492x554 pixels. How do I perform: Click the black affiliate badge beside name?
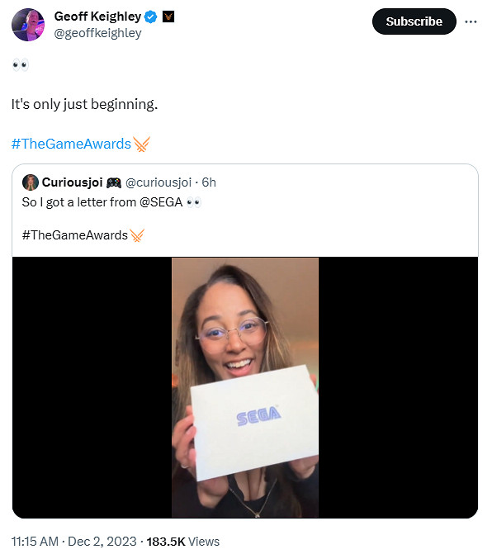pos(168,17)
